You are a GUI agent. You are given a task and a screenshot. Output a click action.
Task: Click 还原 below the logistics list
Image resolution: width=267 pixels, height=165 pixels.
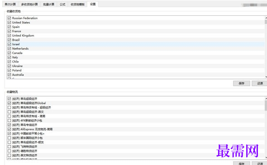click(259, 163)
